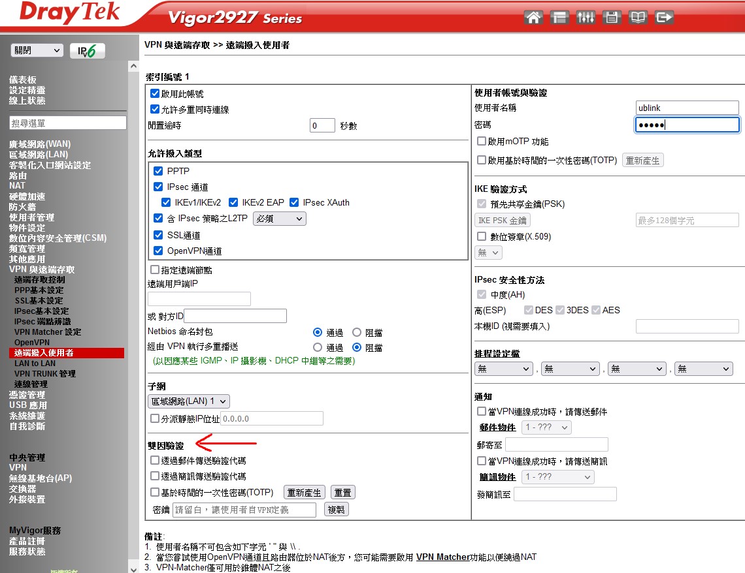Click the 使用者名稱 input field

pos(687,108)
